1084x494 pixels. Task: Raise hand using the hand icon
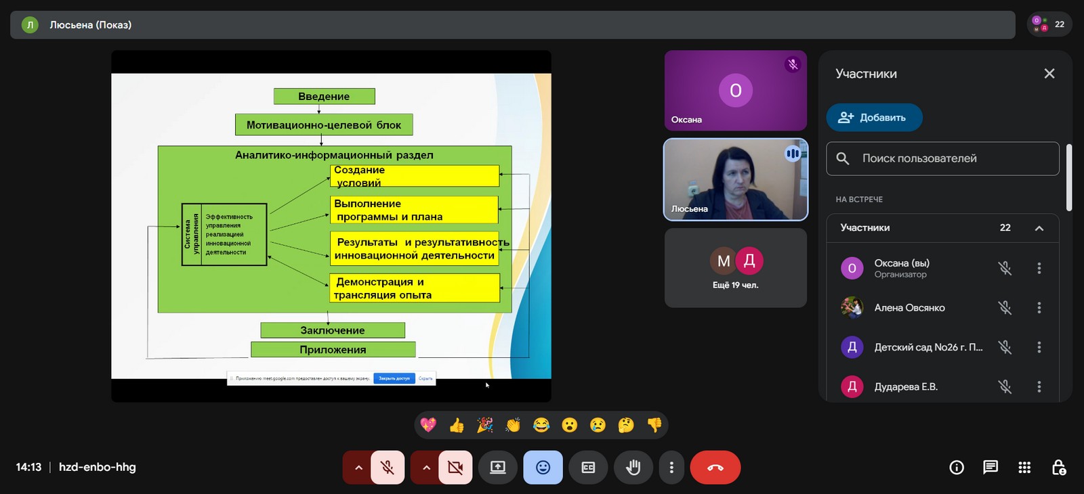(633, 468)
